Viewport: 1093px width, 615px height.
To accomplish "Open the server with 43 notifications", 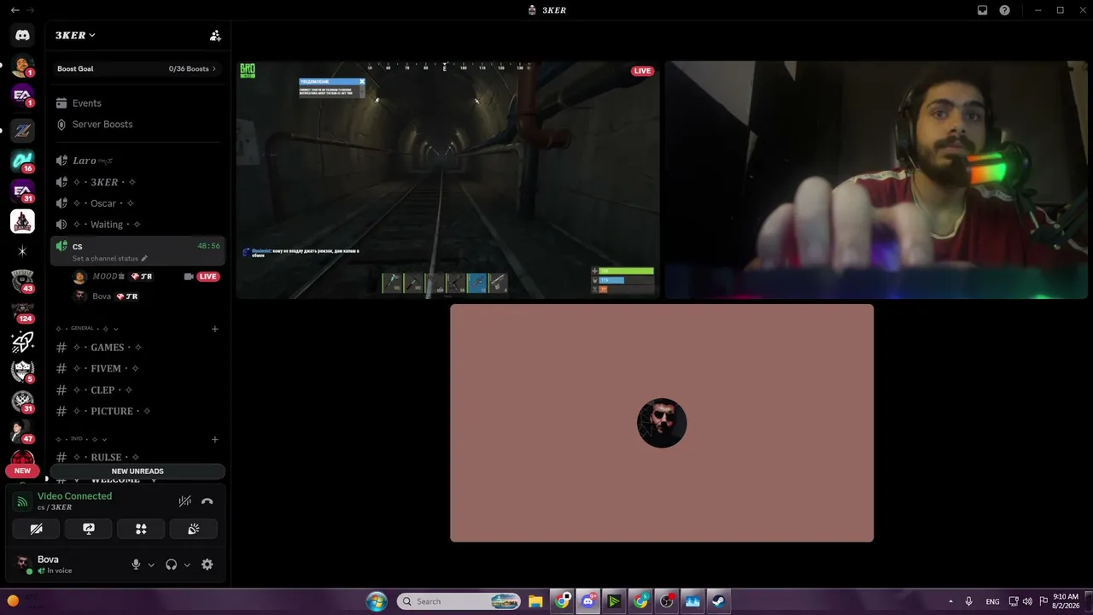I will (x=22, y=280).
